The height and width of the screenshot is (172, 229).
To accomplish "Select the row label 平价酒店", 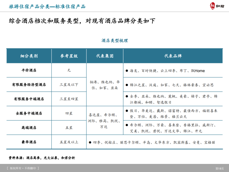I will click(x=29, y=70).
